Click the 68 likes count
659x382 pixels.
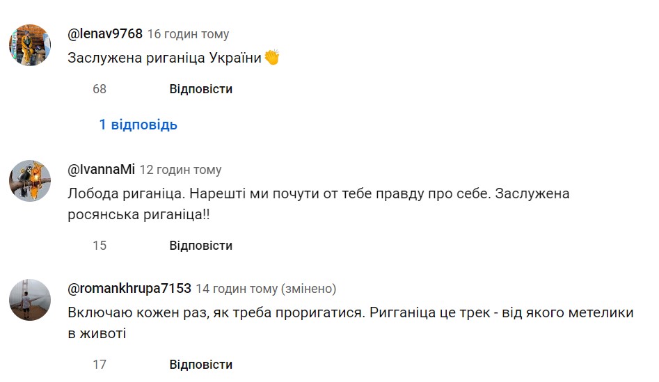coord(100,89)
